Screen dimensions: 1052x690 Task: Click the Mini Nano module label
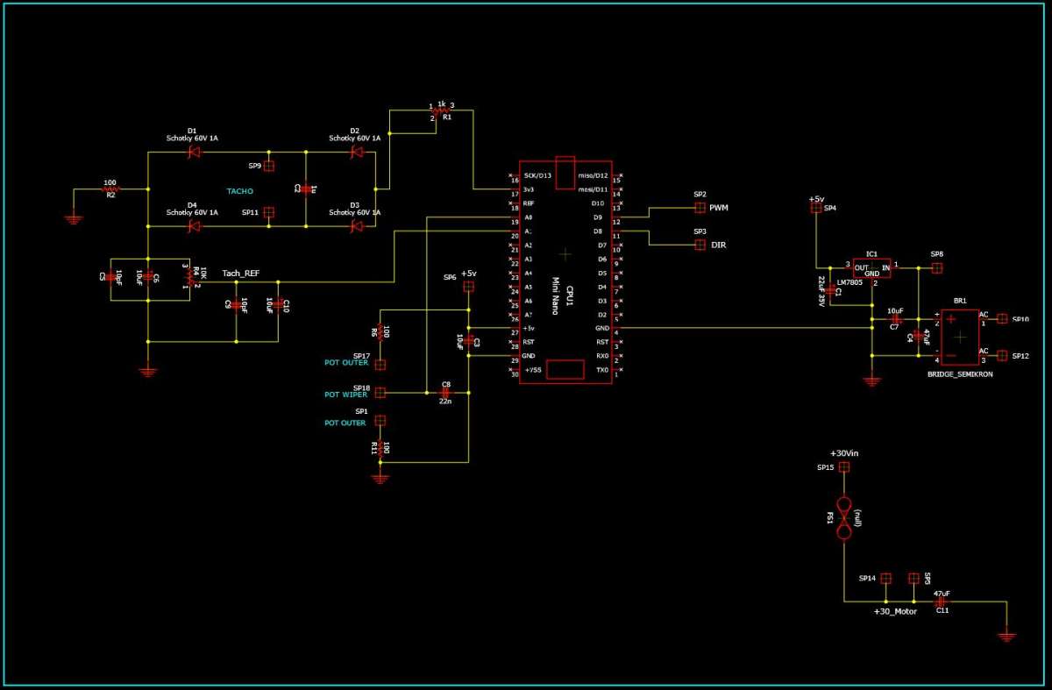(x=554, y=297)
